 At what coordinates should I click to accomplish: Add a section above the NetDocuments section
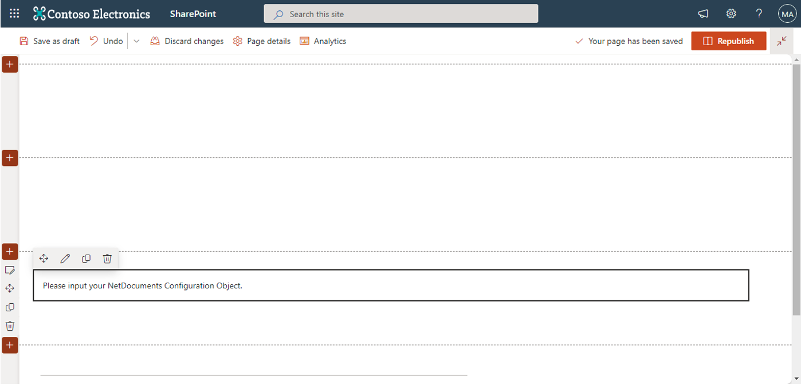pyautogui.click(x=10, y=252)
